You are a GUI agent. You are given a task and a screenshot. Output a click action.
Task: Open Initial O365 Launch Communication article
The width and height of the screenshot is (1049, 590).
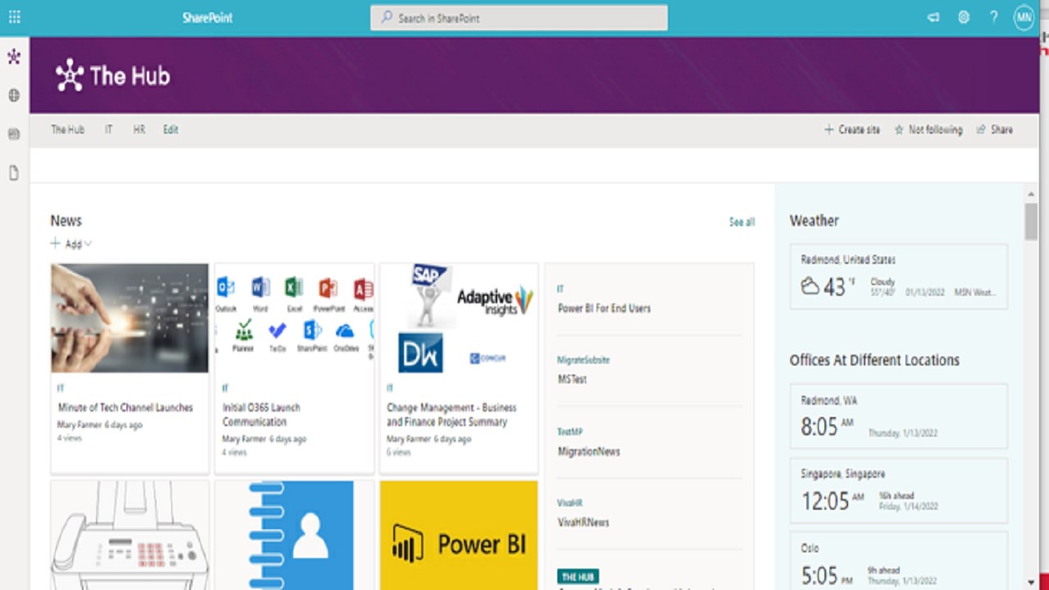click(x=261, y=415)
